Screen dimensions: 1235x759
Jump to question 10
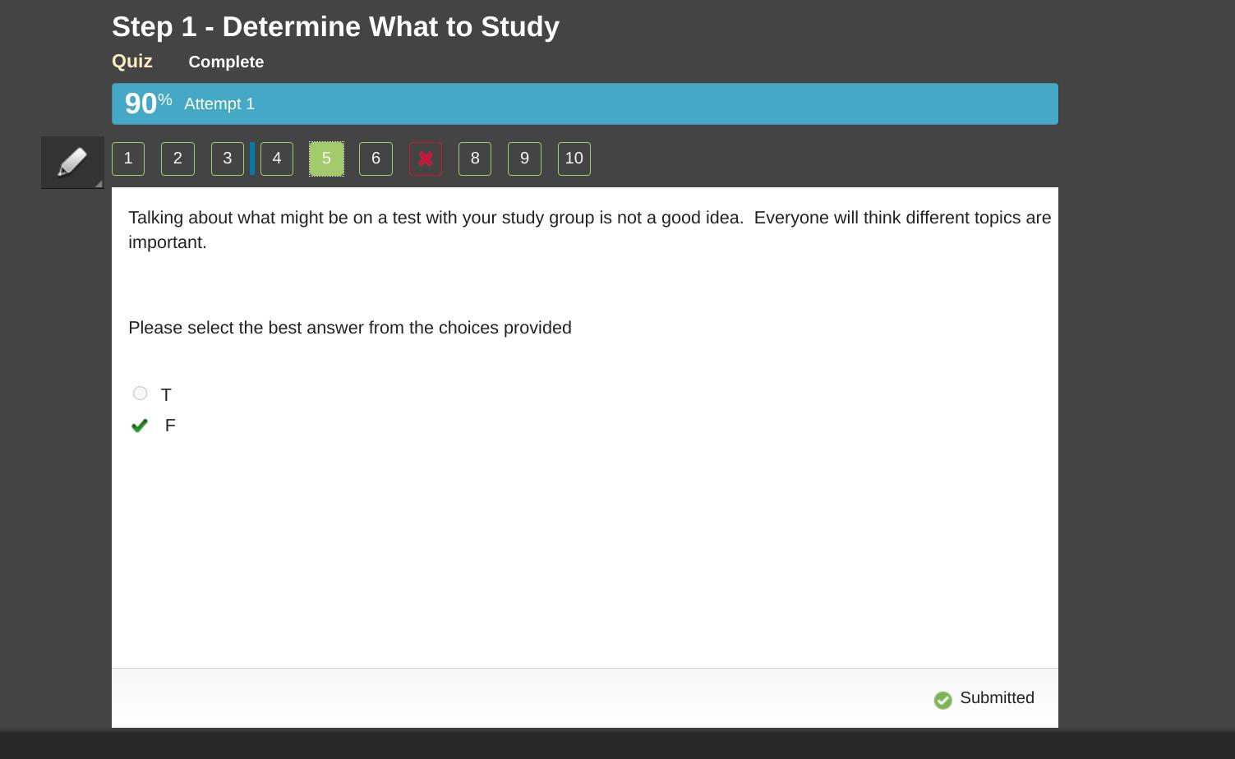coord(574,159)
